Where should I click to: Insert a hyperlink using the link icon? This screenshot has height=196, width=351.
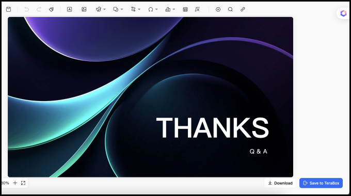pyautogui.click(x=243, y=9)
